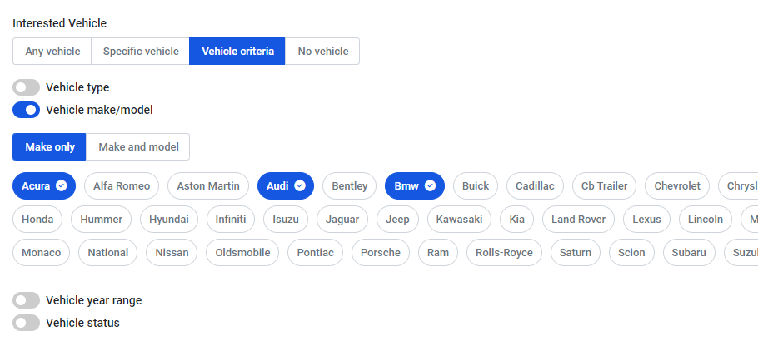Select the Make only option
The height and width of the screenshot is (346, 758).
click(49, 146)
